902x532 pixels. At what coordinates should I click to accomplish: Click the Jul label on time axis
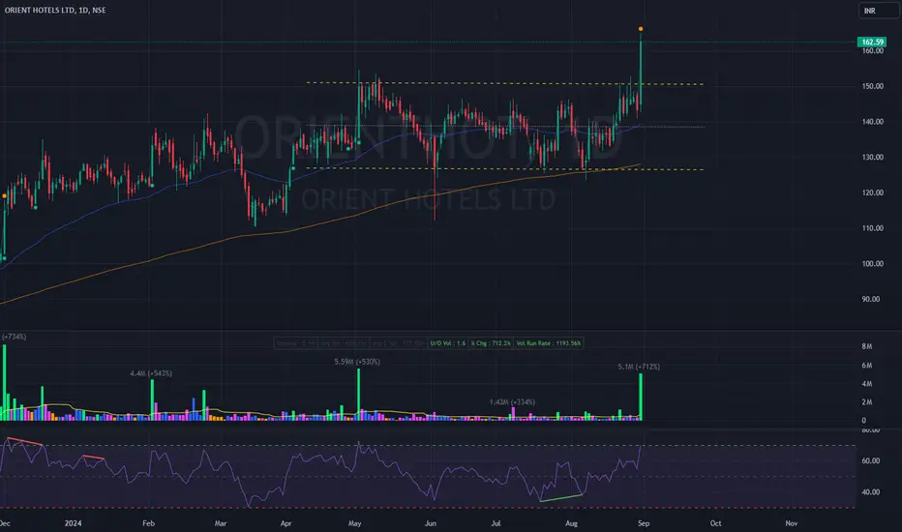(496, 523)
